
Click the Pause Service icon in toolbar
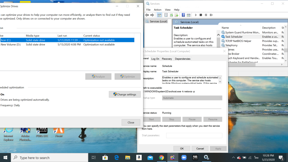click(206, 15)
